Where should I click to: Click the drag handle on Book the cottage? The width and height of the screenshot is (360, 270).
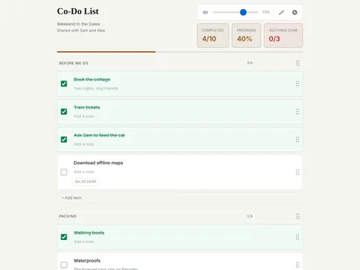tap(298, 84)
